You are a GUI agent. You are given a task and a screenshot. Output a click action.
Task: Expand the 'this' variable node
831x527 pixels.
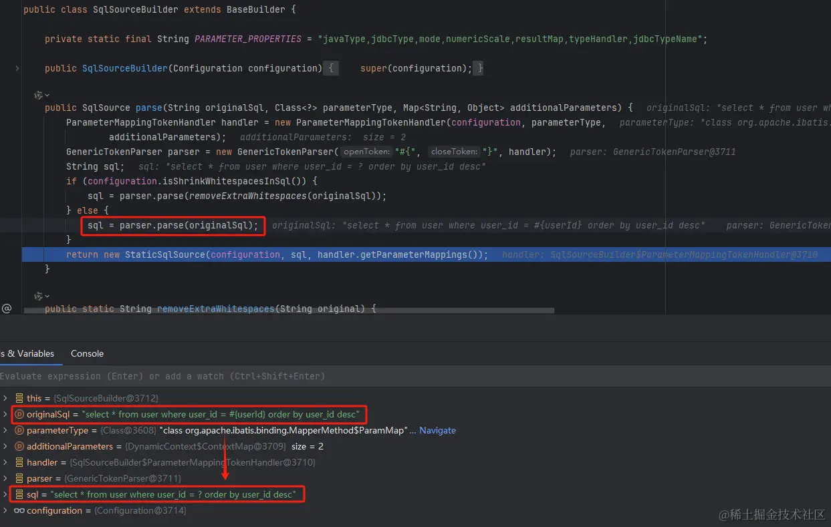click(5, 398)
